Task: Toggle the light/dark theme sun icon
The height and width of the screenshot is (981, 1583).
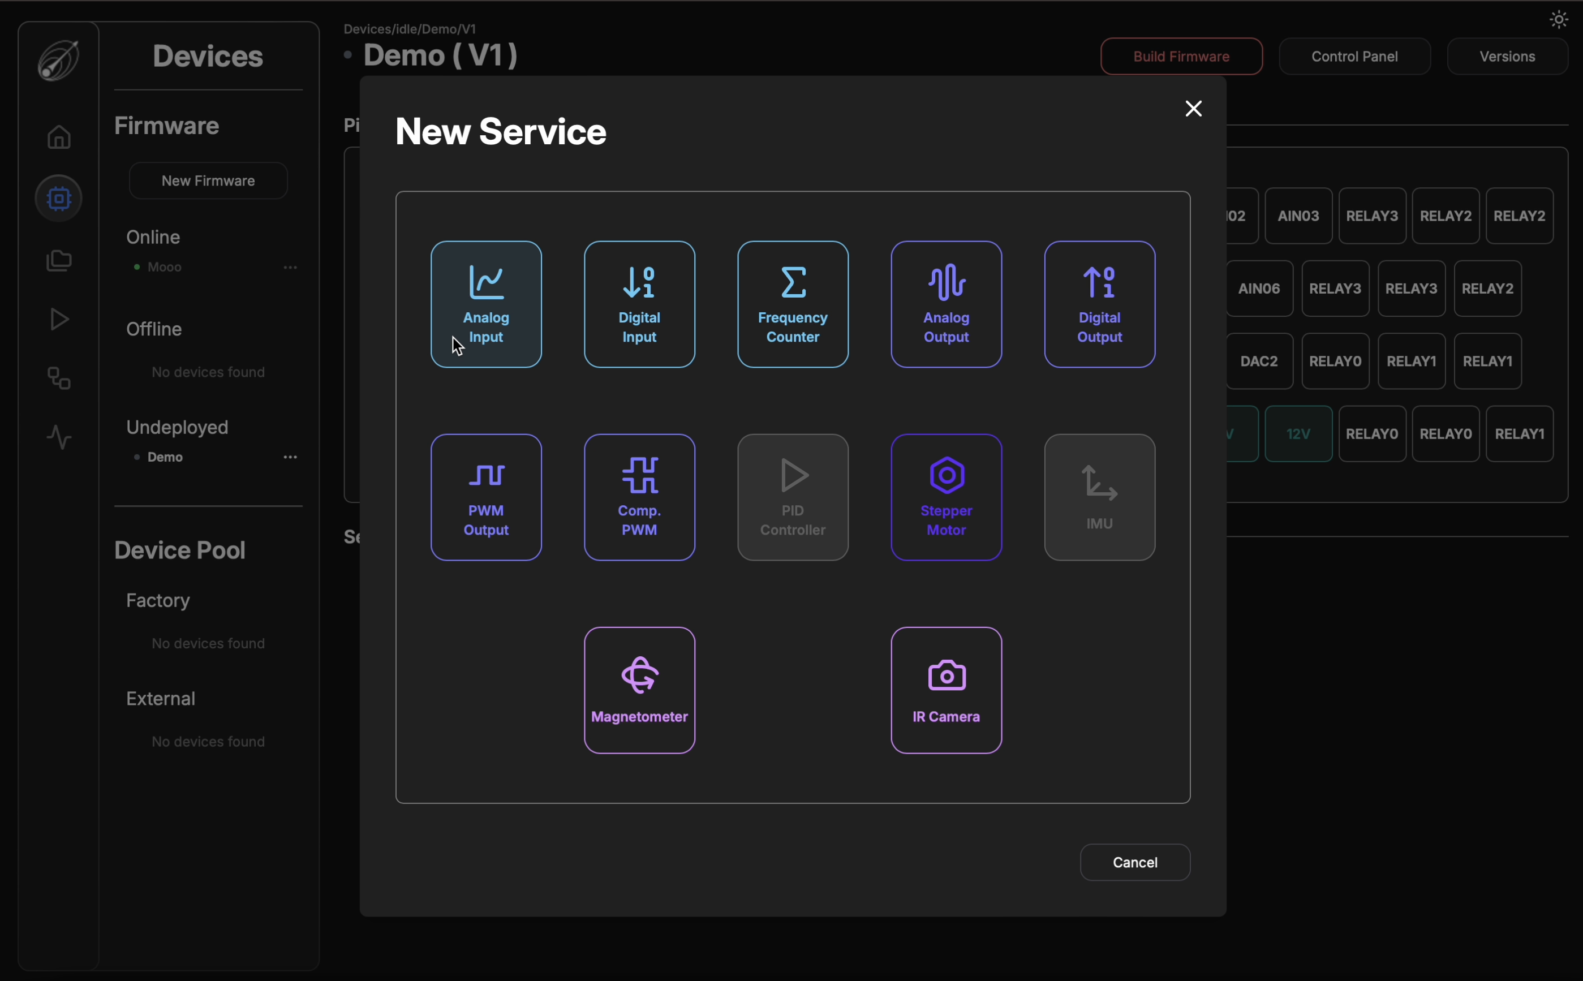Action: pyautogui.click(x=1558, y=19)
